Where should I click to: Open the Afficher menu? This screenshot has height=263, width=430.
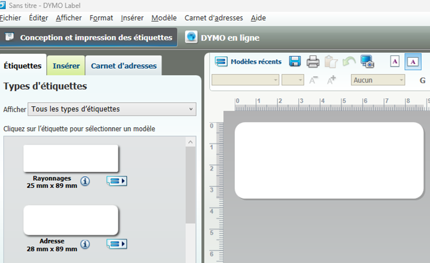69,18
